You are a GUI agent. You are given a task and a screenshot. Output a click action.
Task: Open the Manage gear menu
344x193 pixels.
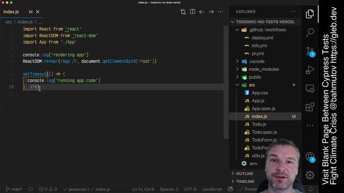310,175
